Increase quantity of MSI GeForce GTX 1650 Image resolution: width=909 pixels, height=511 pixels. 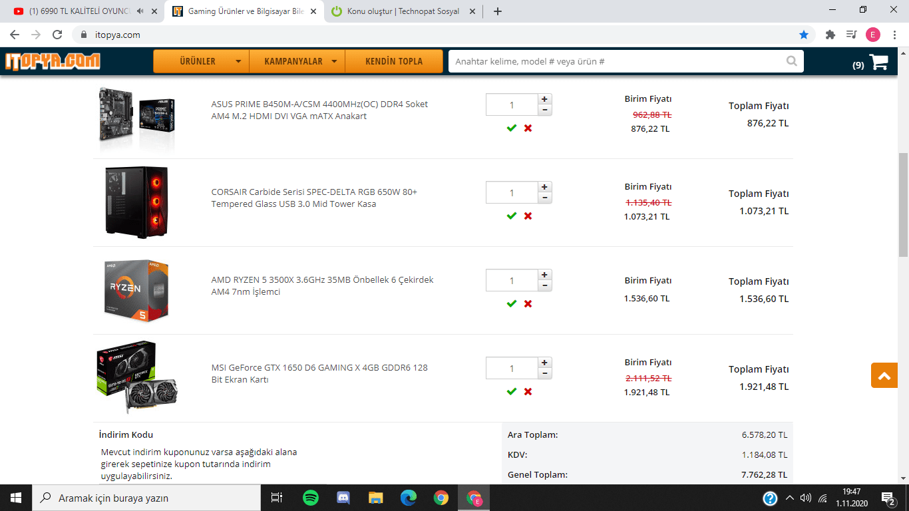(544, 363)
